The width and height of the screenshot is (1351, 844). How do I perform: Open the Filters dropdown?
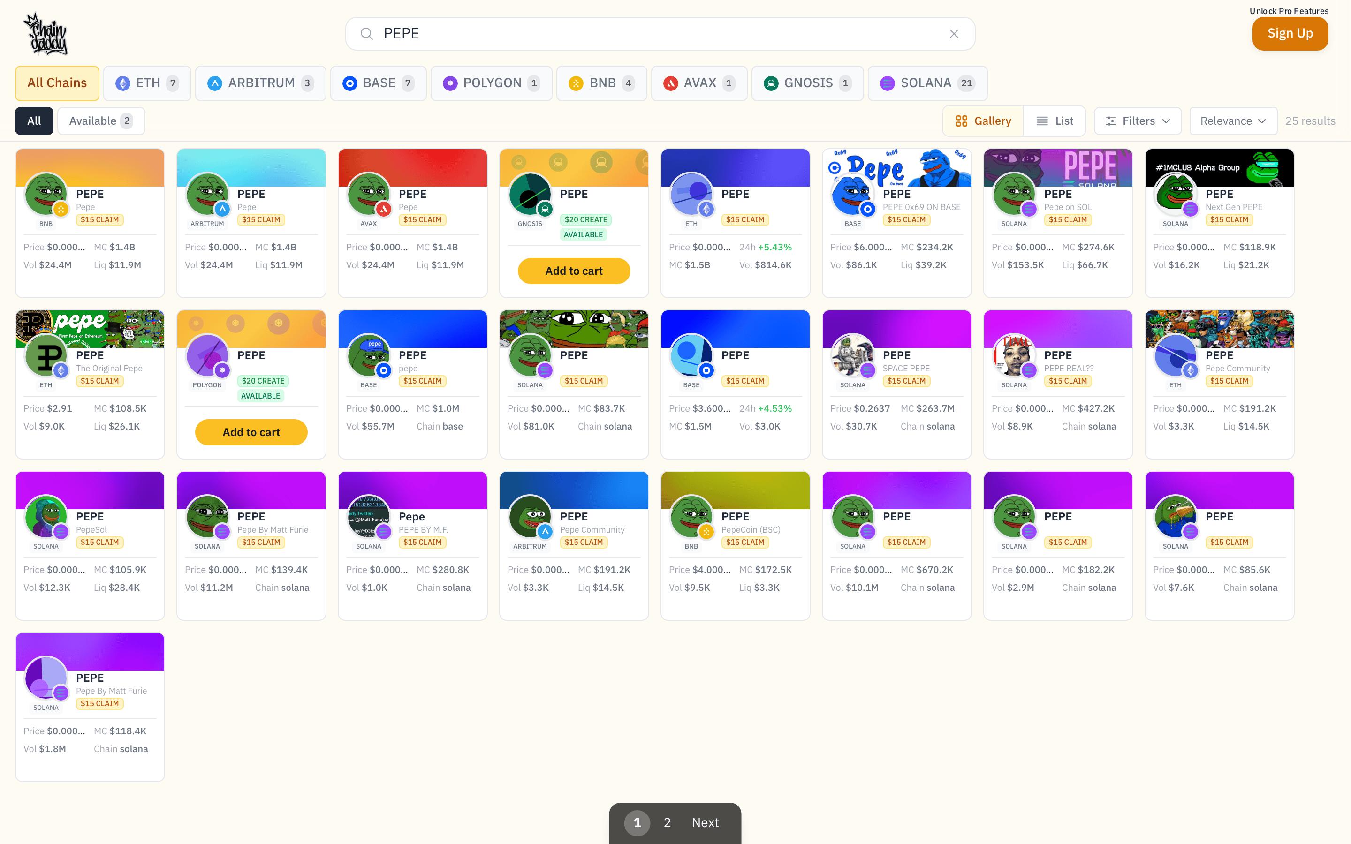pos(1138,121)
